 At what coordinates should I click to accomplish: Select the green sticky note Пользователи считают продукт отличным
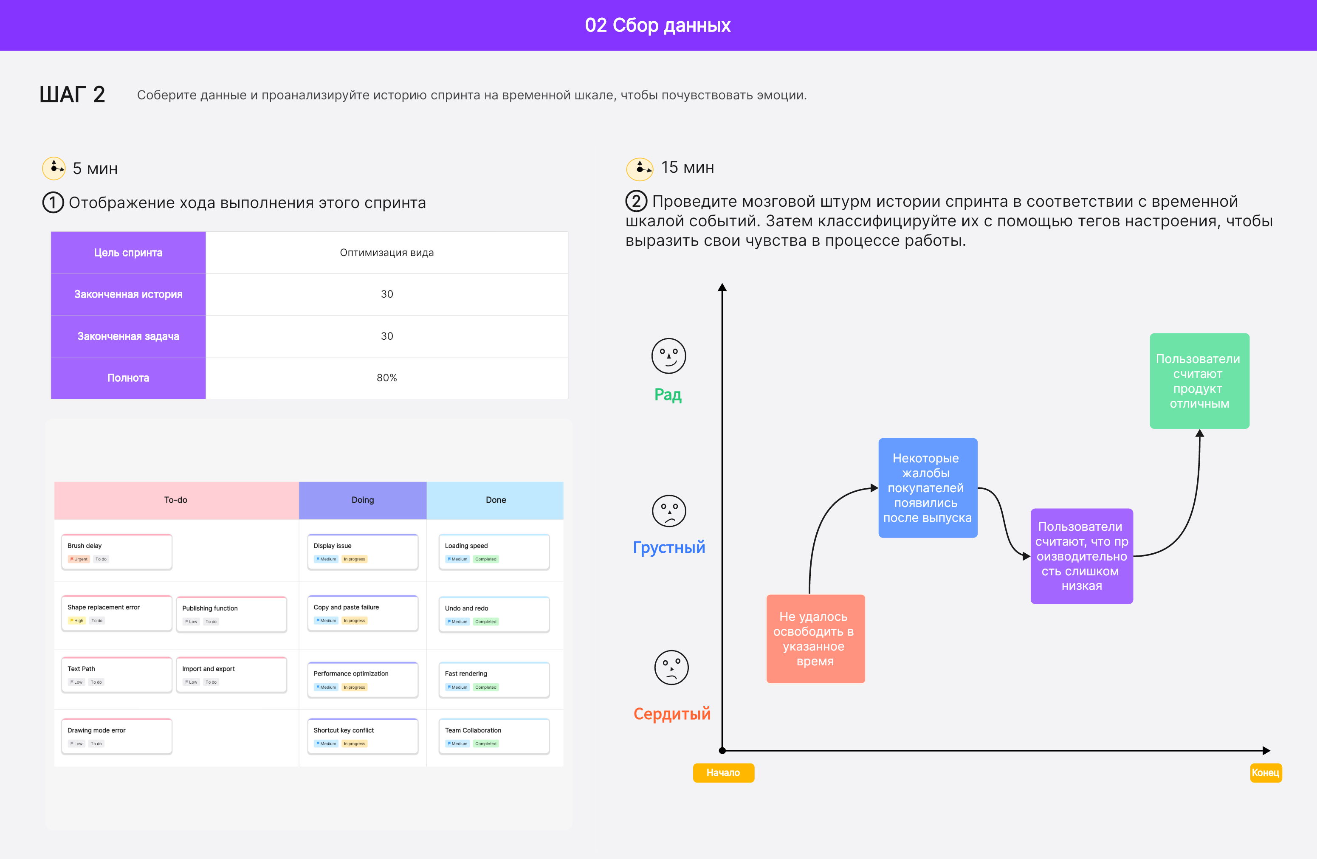pos(1199,380)
